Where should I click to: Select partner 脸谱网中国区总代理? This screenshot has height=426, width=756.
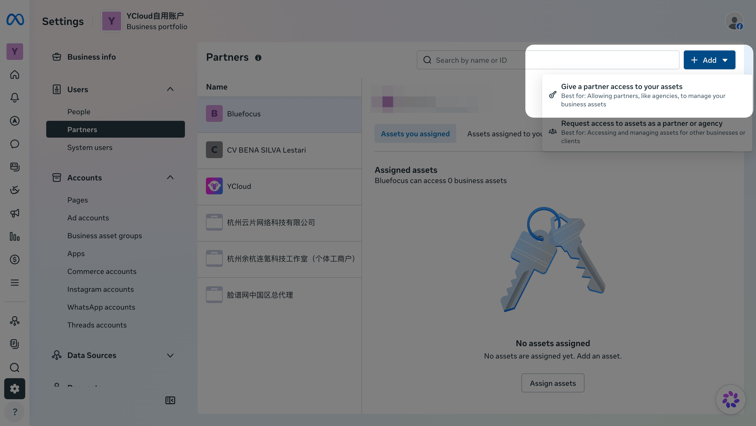280,295
